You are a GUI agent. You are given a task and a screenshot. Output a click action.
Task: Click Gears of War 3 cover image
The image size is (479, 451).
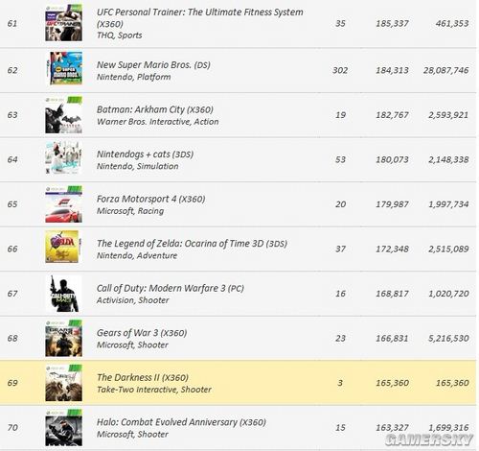(x=63, y=338)
